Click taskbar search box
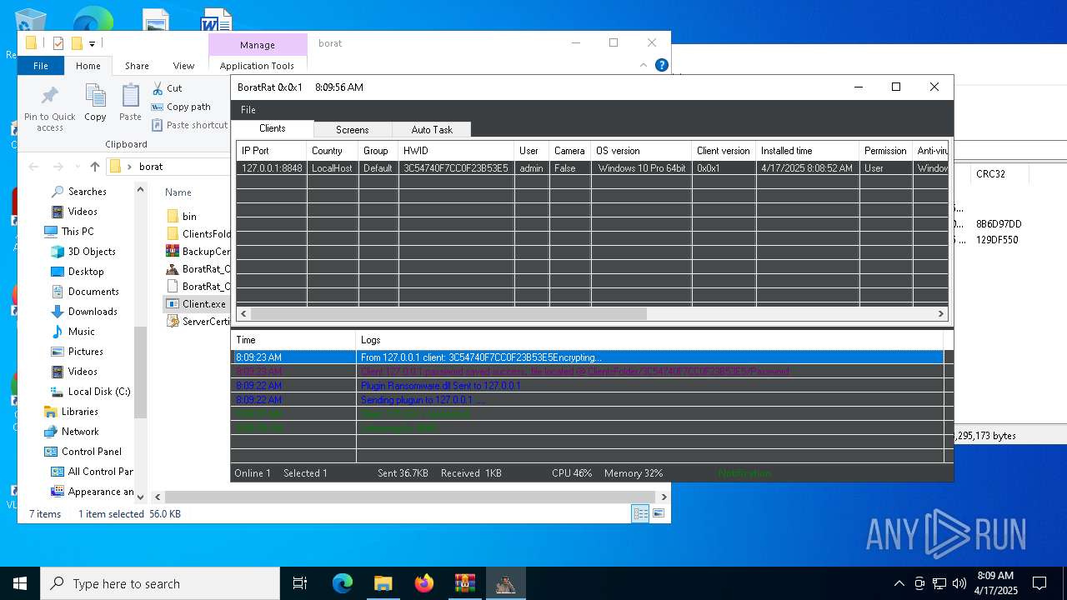Screen dimensions: 1067x600 click(x=160, y=583)
